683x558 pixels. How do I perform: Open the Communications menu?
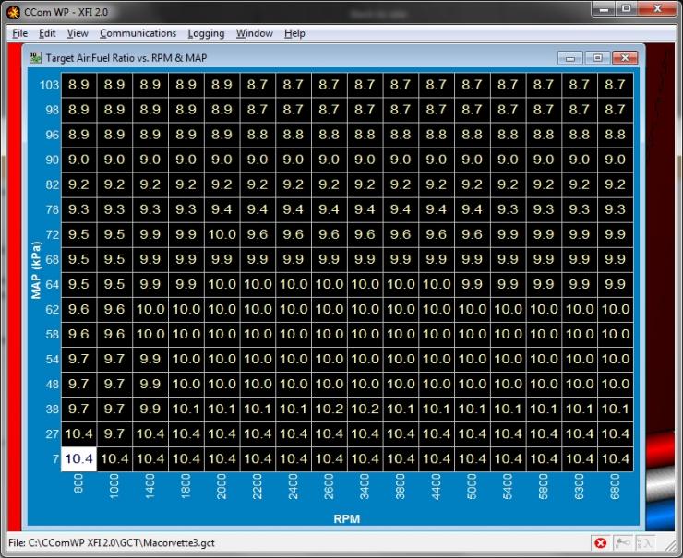pos(138,33)
